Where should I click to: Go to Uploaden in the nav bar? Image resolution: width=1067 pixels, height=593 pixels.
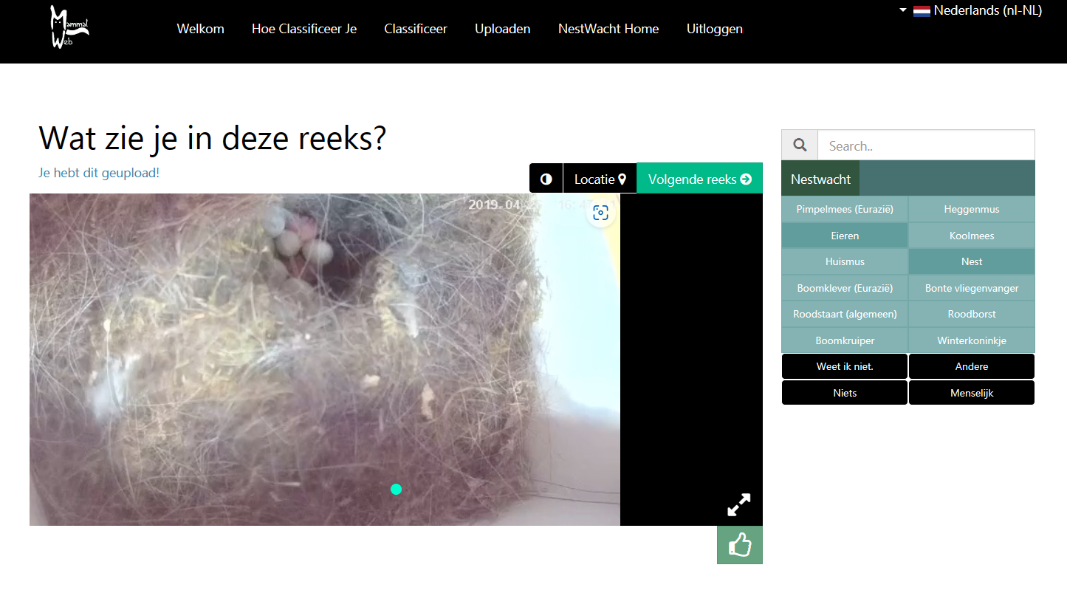503,29
